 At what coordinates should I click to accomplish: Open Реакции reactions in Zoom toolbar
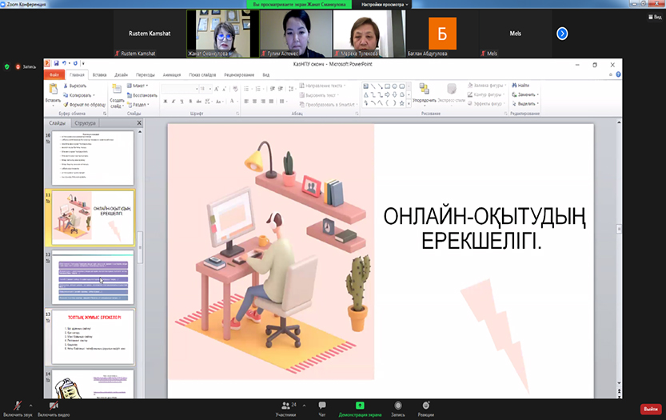(x=426, y=406)
